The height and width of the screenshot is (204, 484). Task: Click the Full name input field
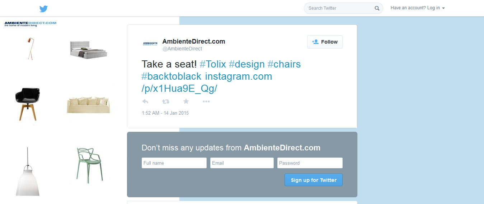pos(174,163)
